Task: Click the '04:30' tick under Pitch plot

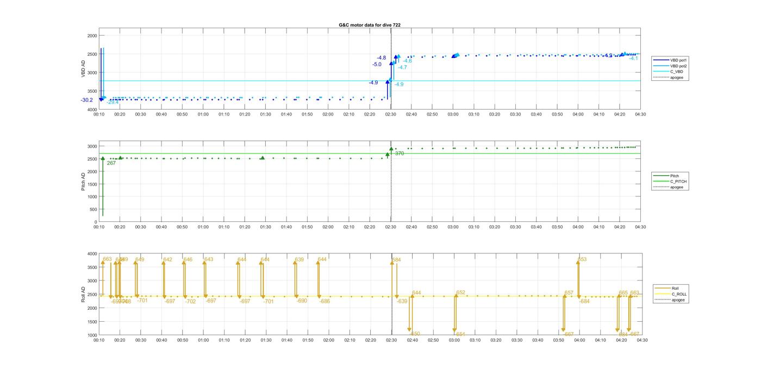Action: [640, 227]
